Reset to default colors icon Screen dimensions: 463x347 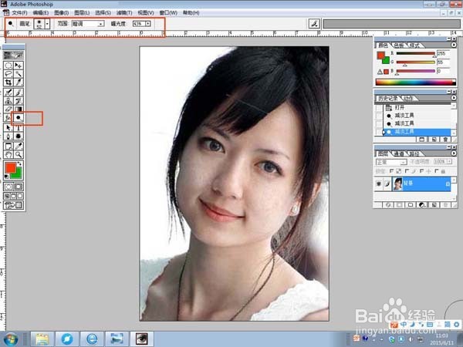tap(6, 177)
